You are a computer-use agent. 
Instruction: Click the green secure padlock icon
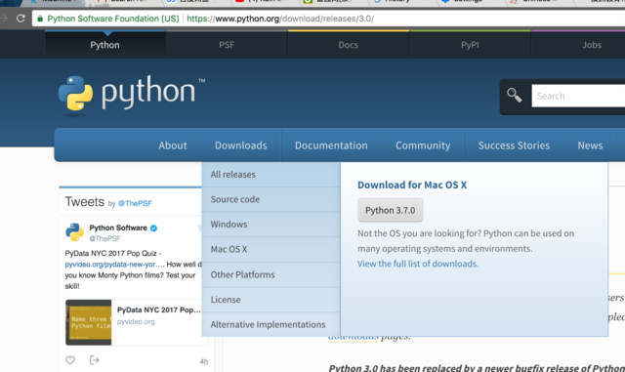(40, 19)
